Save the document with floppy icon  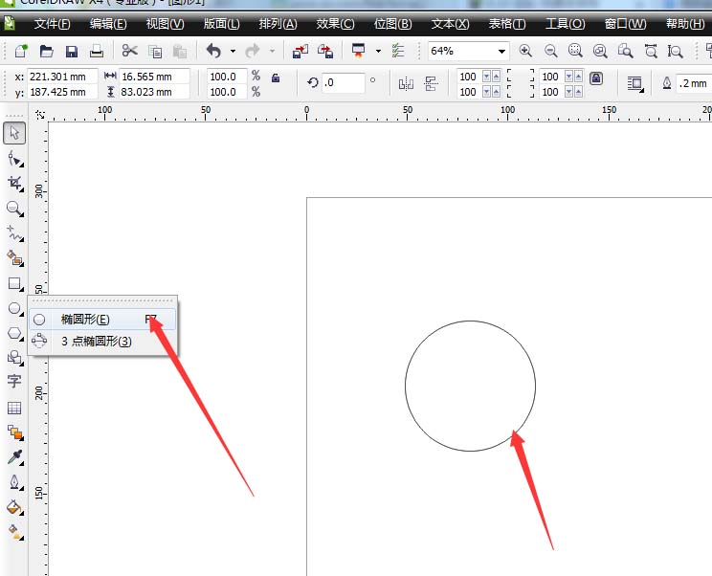click(x=72, y=51)
